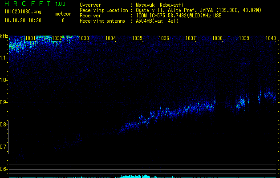Screen dimensions: 280x178
Task: Click the 0.9 frequency axis label
Action: point(4,102)
